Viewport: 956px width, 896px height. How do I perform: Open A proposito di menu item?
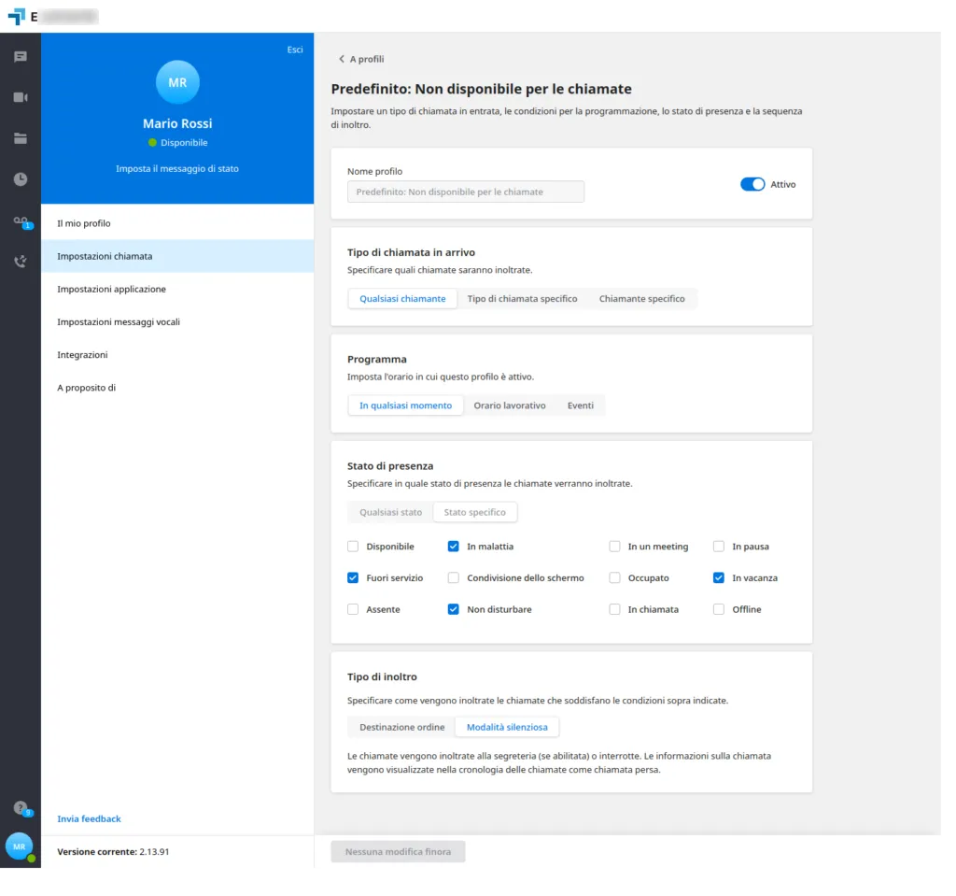(177, 388)
